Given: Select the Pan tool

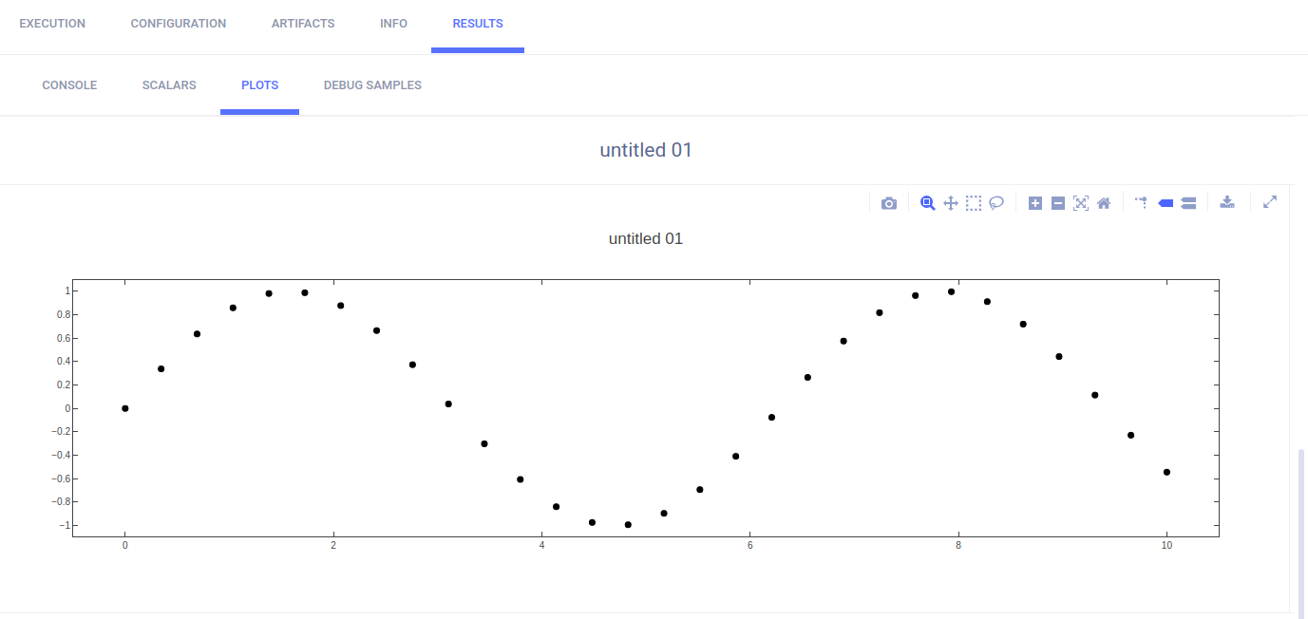Looking at the screenshot, I should [951, 203].
